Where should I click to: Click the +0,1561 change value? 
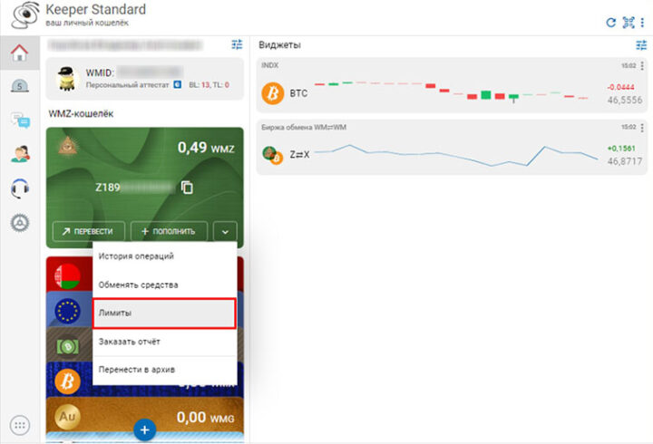621,148
